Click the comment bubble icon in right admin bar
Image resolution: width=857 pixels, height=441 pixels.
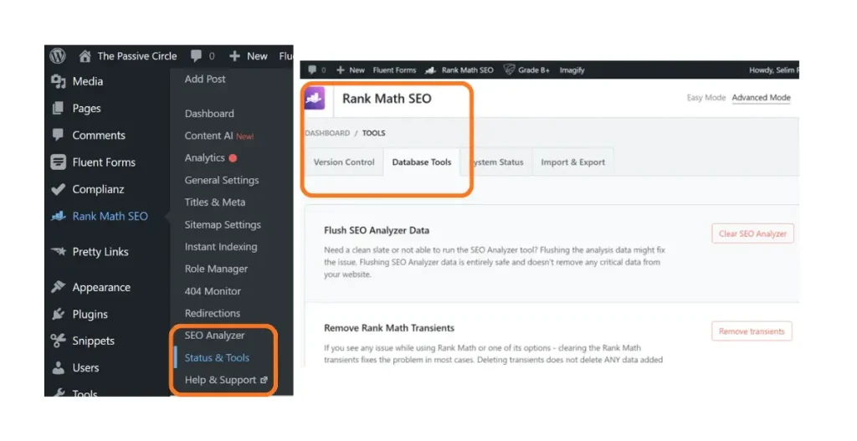pos(312,70)
